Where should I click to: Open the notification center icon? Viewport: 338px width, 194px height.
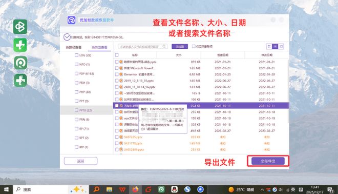pyautogui.click(x=330, y=190)
